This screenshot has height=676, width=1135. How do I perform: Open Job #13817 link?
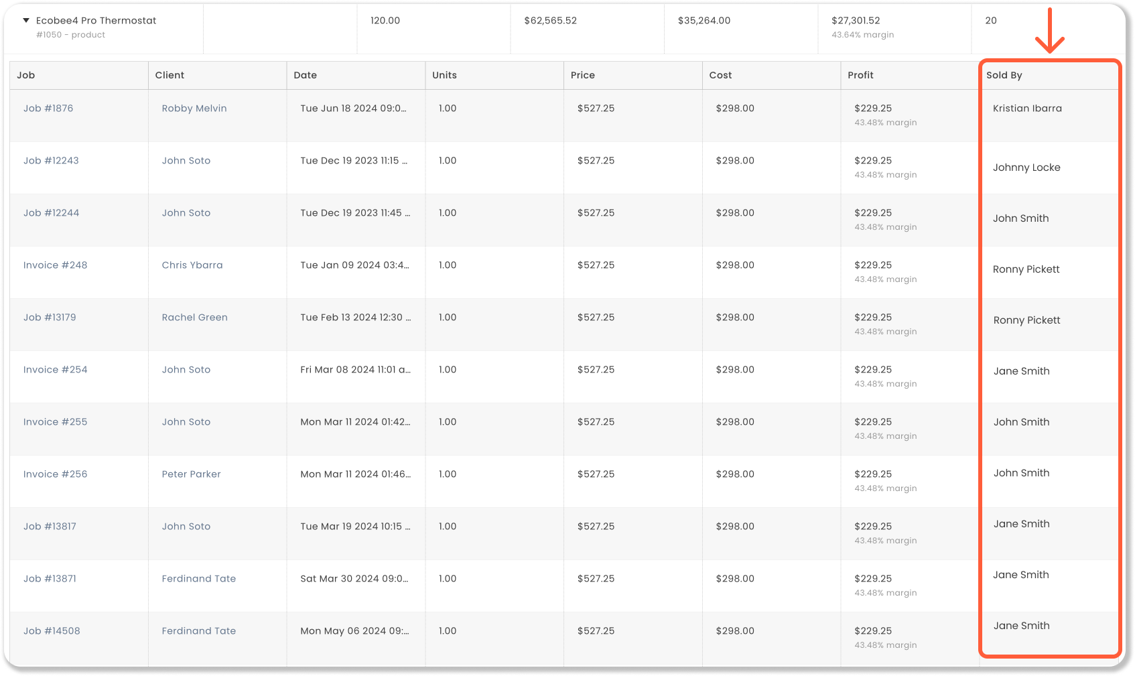pos(50,527)
